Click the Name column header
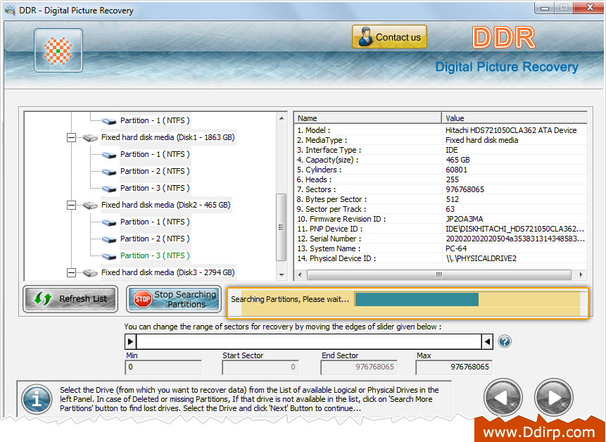Viewport: 606px width, 442px height. pos(368,118)
